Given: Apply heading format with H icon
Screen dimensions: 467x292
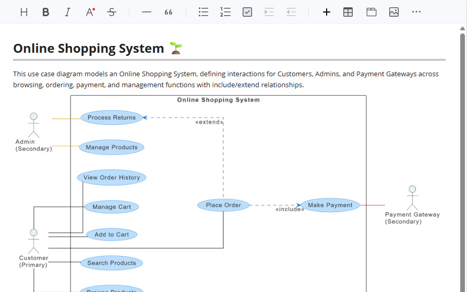Looking at the screenshot, I should (x=24, y=12).
